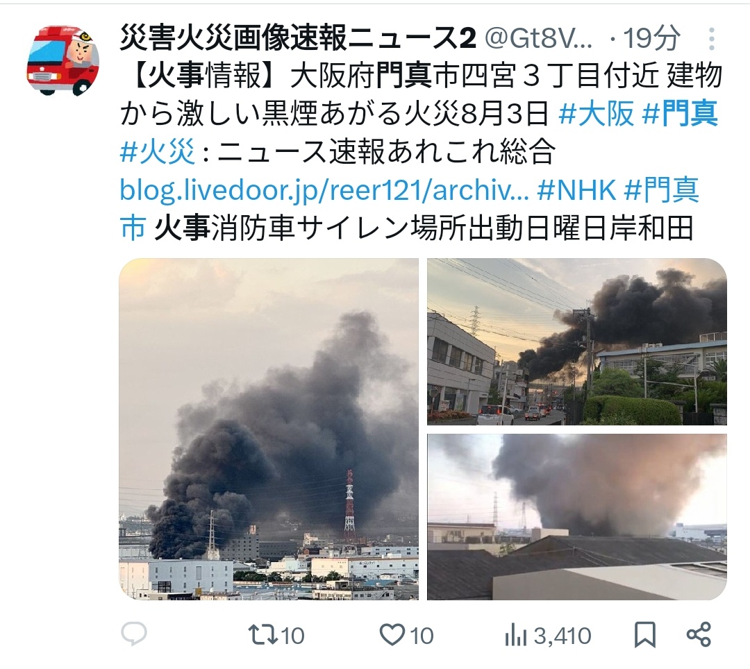Open the three-dot more options menu

click(x=712, y=38)
